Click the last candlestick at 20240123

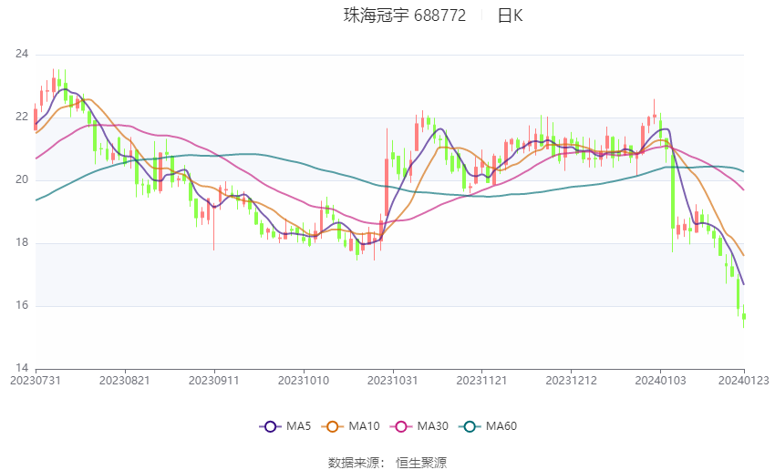click(743, 316)
